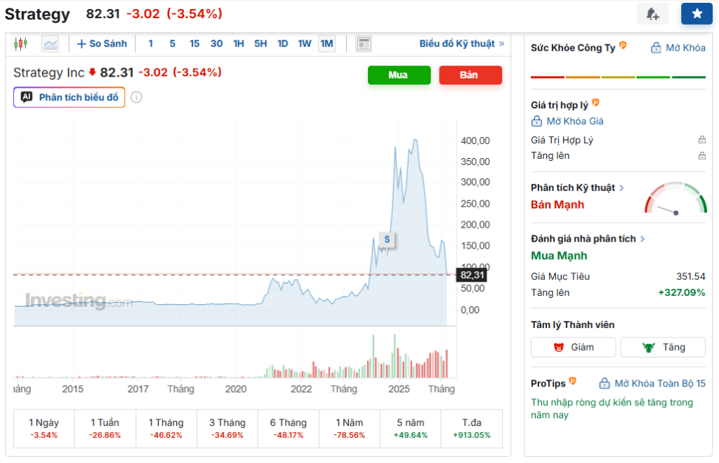Click Mở Khóa Toàn Bộ 15 link
Viewport: 719px width, 463px height.
[660, 383]
